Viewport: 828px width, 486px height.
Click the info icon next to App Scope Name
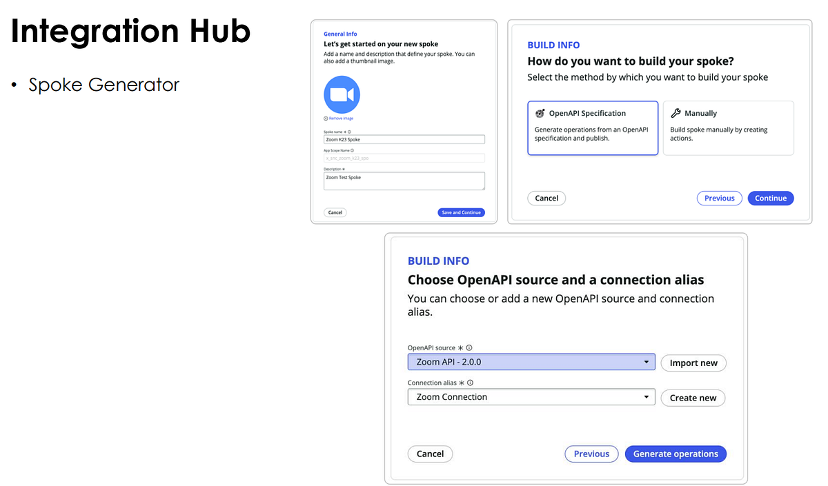[352, 150]
